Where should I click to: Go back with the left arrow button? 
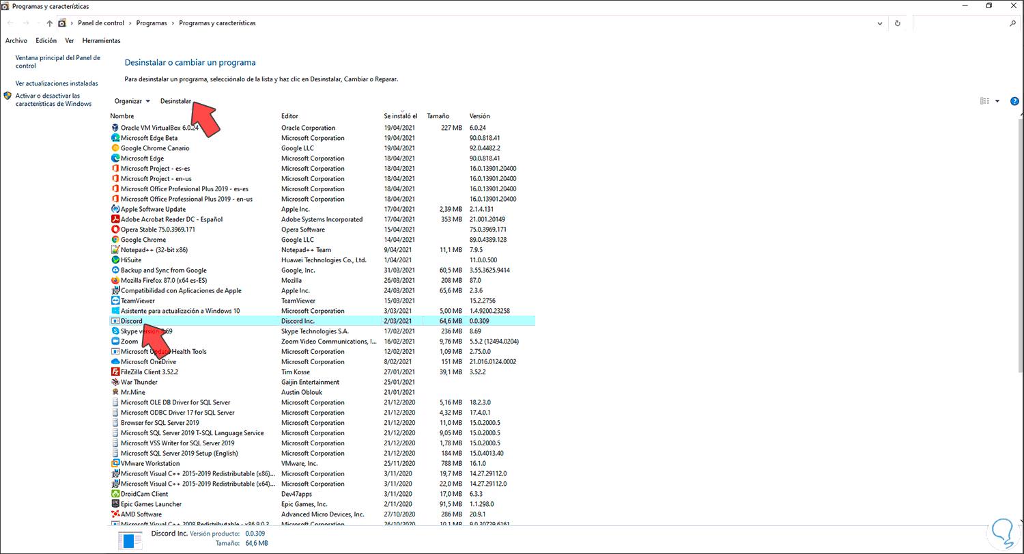coord(10,23)
